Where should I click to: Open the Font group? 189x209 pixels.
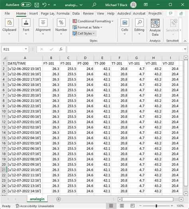pyautogui.click(x=26, y=27)
